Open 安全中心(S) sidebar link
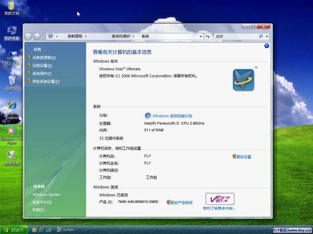The height and width of the screenshot is (234, 313). [42, 202]
